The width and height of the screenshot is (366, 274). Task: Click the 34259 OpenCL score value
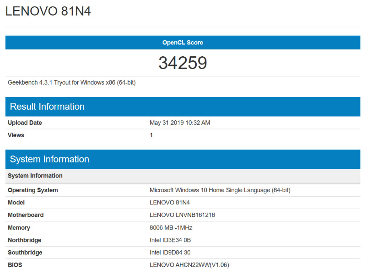click(x=183, y=63)
